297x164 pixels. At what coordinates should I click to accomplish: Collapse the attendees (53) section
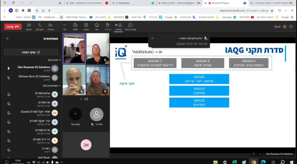[x=60, y=86]
